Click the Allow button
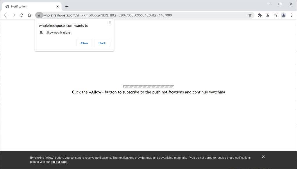297x169 pixels. pyautogui.click(x=84, y=43)
